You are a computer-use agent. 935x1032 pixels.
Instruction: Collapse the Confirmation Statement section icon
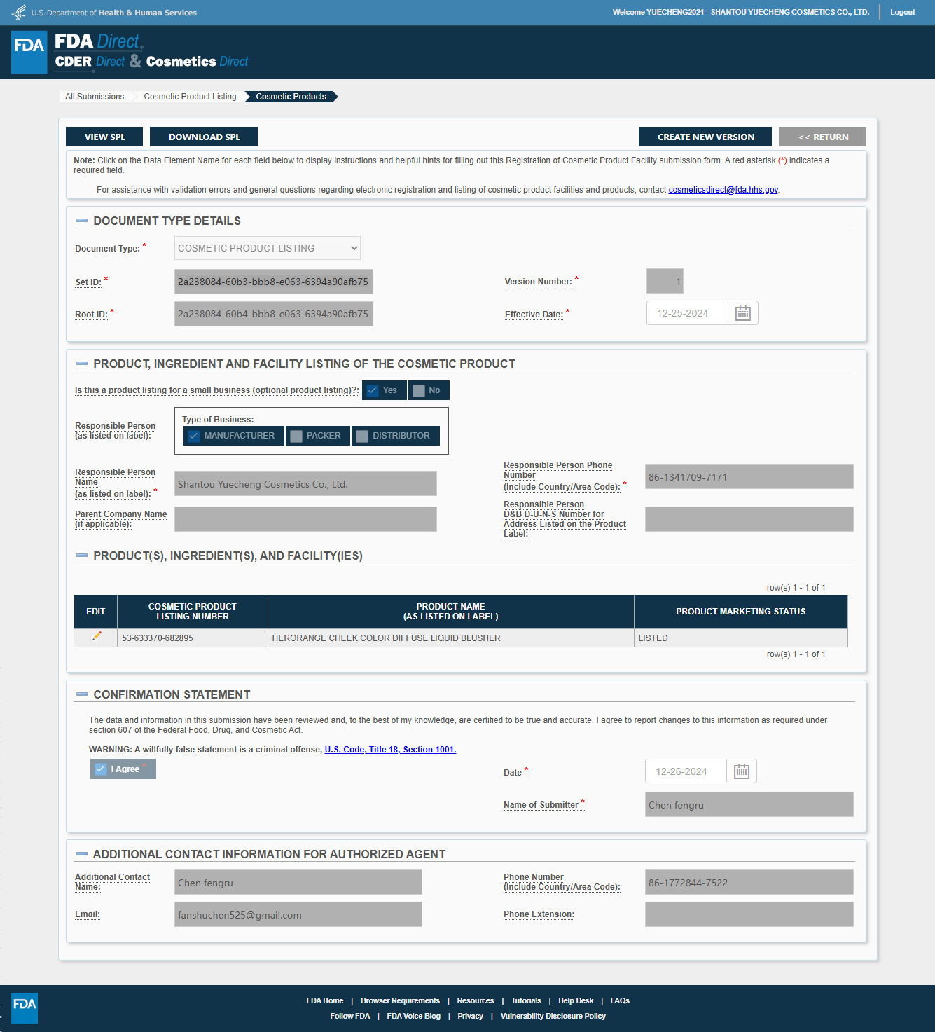tap(82, 694)
